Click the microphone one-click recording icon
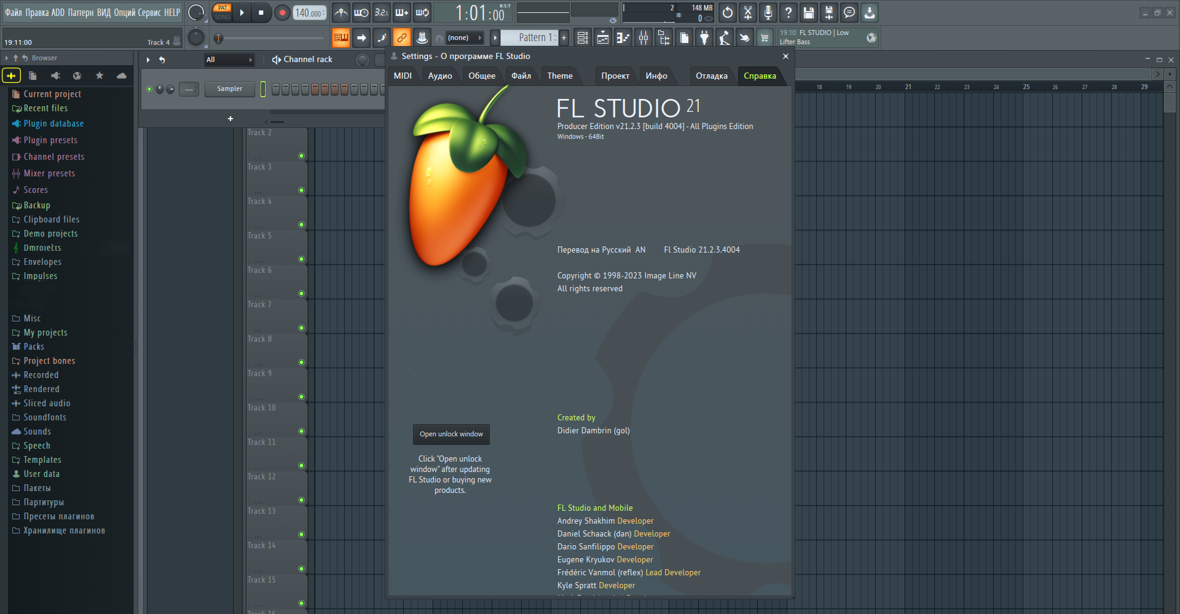Screen dimensions: 1180x614 768,12
